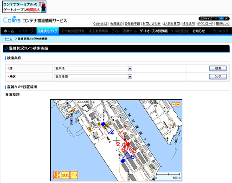The image size is (232, 183).
Task: Click the Colins logo
Action: (x=12, y=20)
